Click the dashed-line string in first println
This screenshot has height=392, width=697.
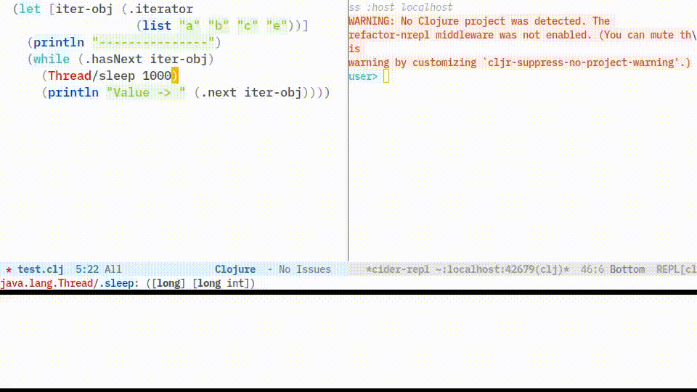[153, 42]
